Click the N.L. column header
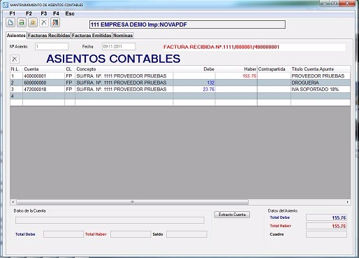This screenshot has height=258, width=359. pyautogui.click(x=16, y=69)
